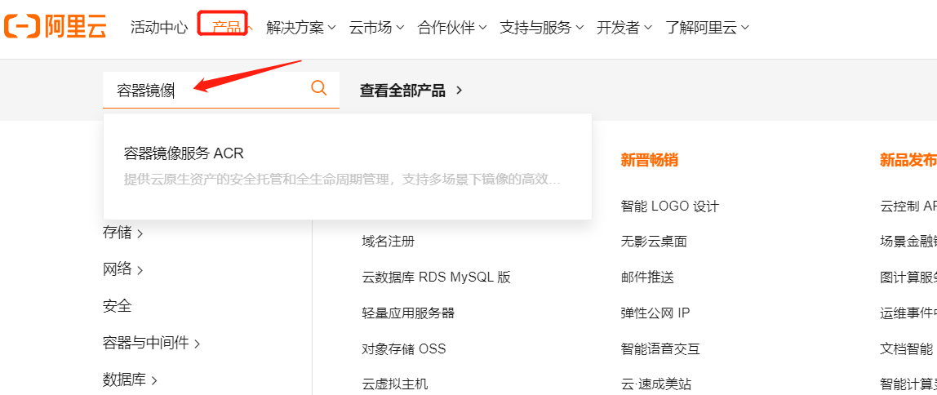The height and width of the screenshot is (395, 937).
Task: Open 弹性公网 IP link
Action: [655, 313]
